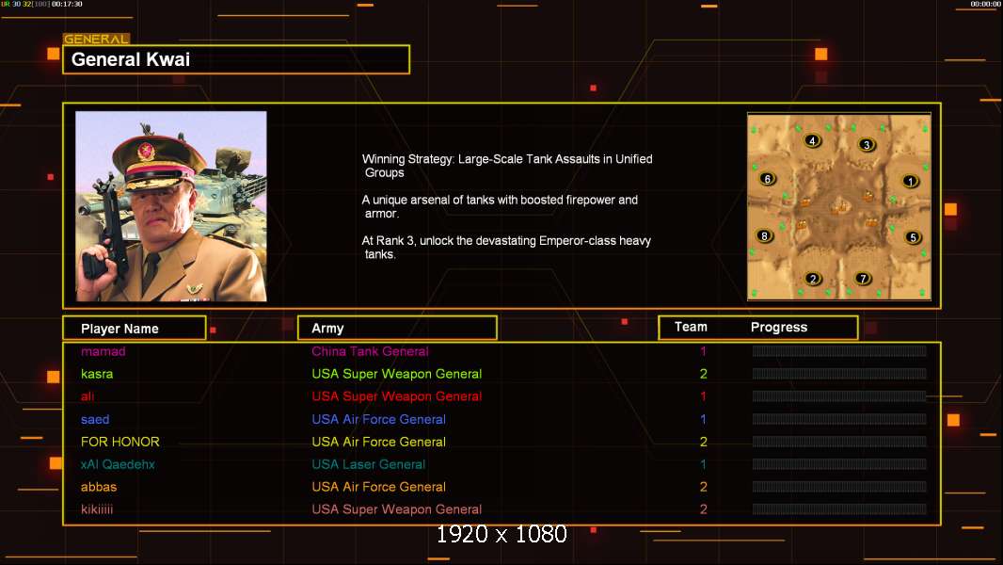The height and width of the screenshot is (565, 1003).
Task: Select player FOR HONOR in the list
Action: point(120,442)
